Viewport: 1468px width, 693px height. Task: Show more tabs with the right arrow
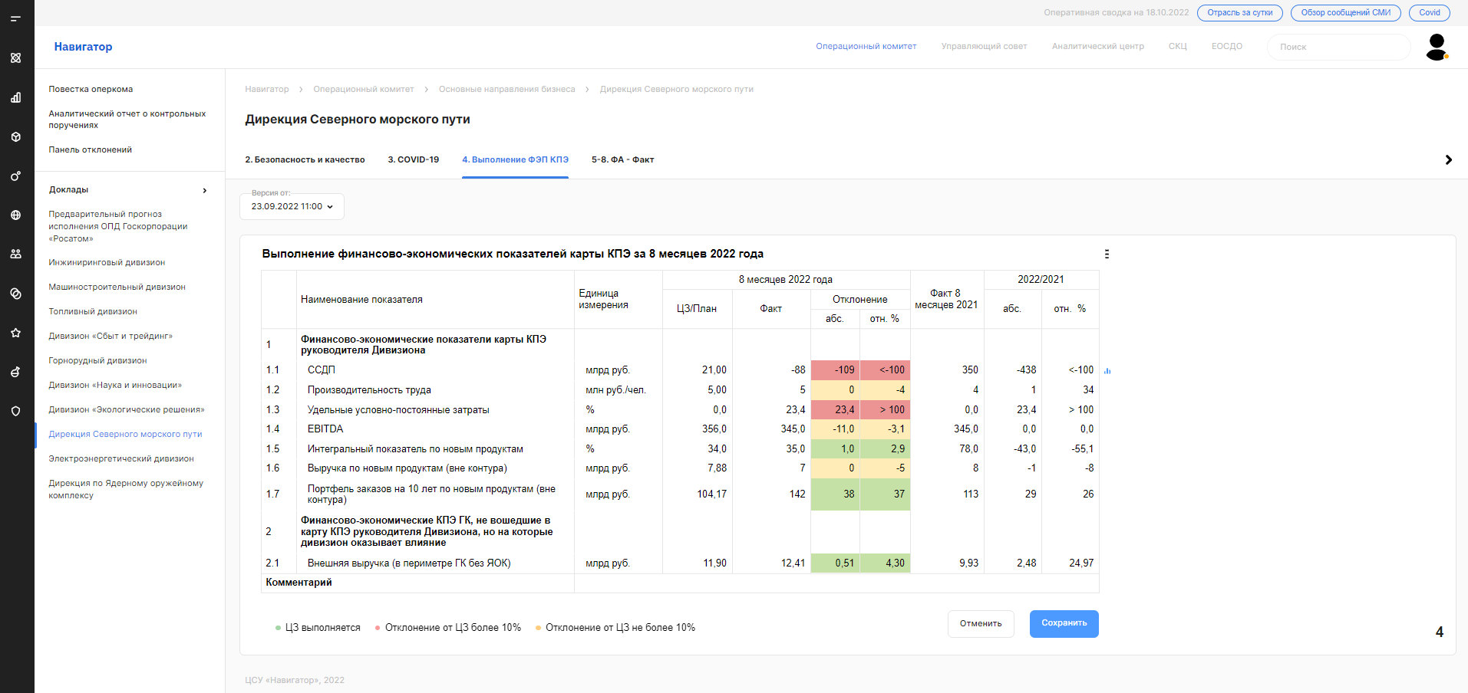pos(1448,159)
